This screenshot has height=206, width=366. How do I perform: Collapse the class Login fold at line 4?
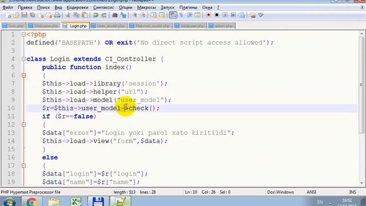pyautogui.click(x=23, y=59)
